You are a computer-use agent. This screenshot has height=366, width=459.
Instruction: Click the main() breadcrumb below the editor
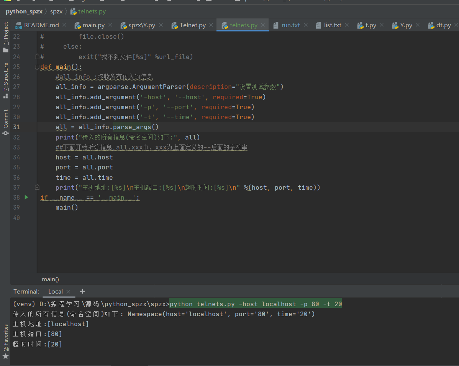click(50, 279)
